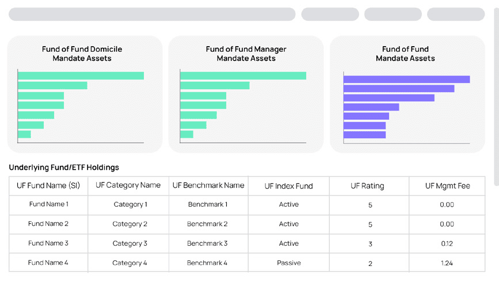
Task: Click the vertical scrollbar on the right edge
Action: pyautogui.click(x=496, y=92)
